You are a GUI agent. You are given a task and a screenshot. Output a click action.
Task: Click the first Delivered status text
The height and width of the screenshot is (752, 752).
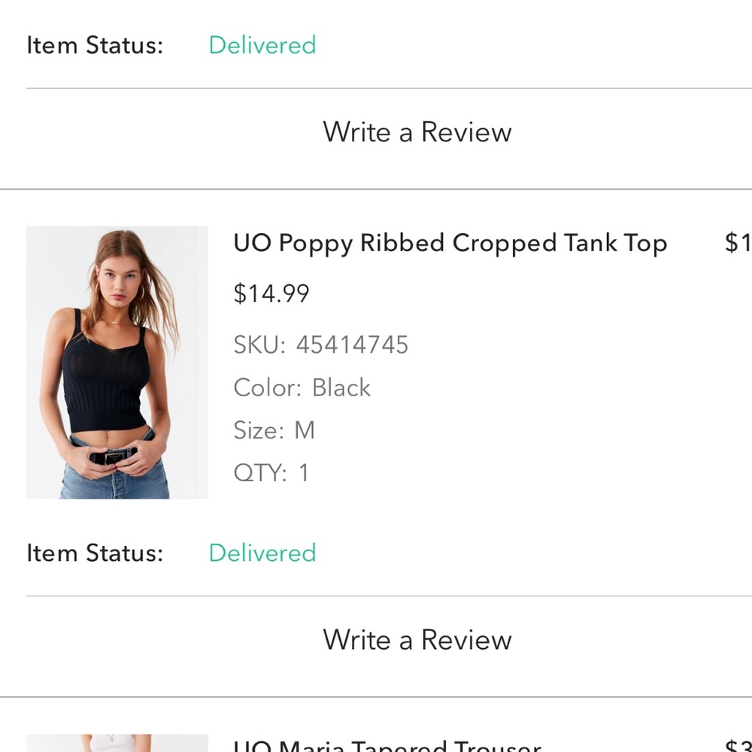click(x=262, y=45)
